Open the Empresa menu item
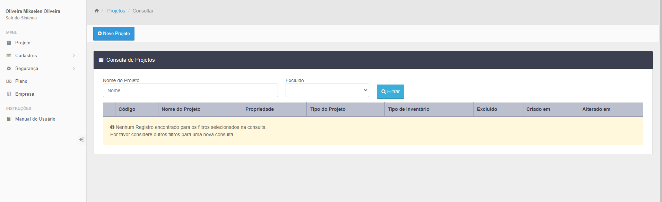The image size is (662, 202). (25, 94)
